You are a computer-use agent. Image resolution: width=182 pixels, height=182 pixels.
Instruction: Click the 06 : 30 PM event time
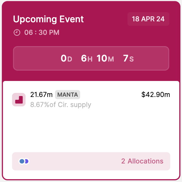42,32
